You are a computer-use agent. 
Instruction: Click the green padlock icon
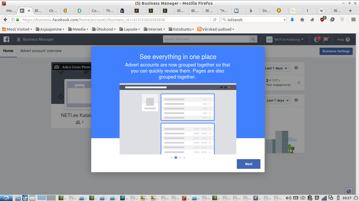[18, 20]
